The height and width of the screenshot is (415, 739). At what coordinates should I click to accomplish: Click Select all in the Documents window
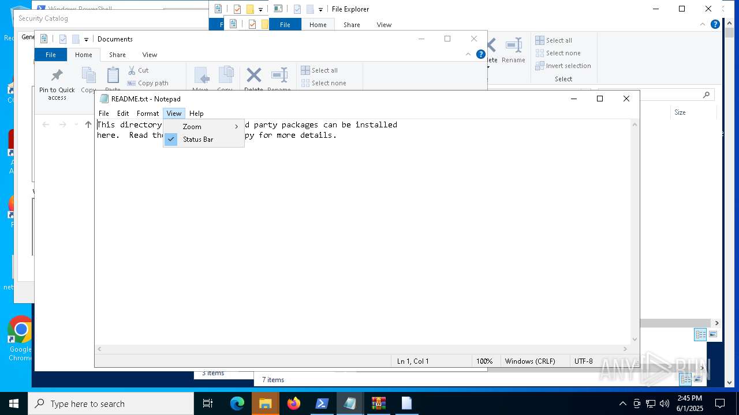tap(319, 70)
